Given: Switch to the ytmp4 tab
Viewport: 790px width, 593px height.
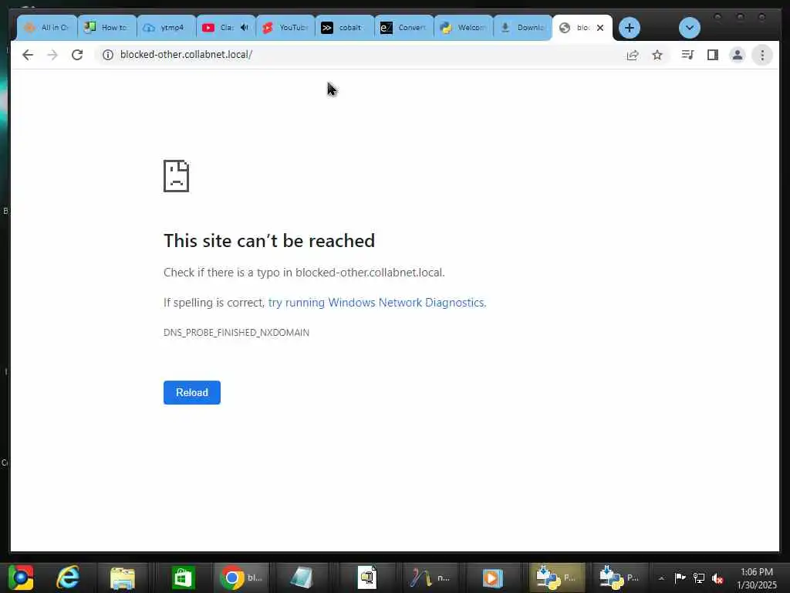Looking at the screenshot, I should tap(167, 28).
